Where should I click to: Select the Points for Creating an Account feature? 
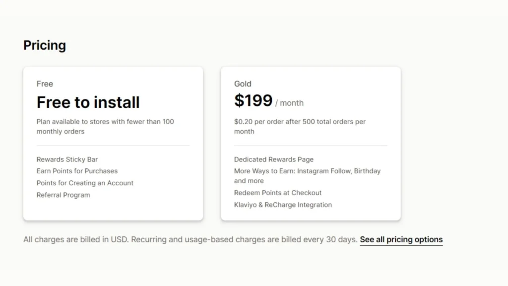pyautogui.click(x=85, y=183)
